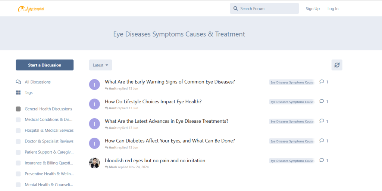Click the Tags grid icon

pyautogui.click(x=18, y=93)
